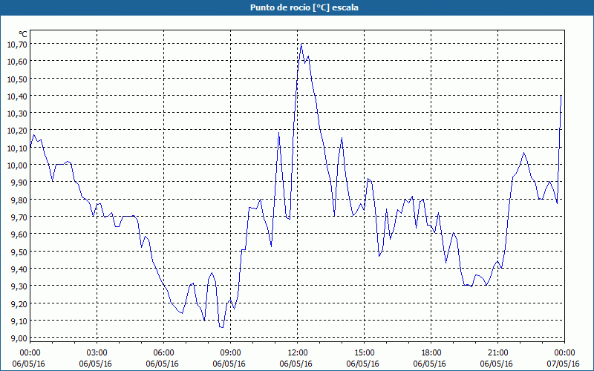Click the 10,70 y-axis label
Screen dimensions: 594x371
coord(17,45)
